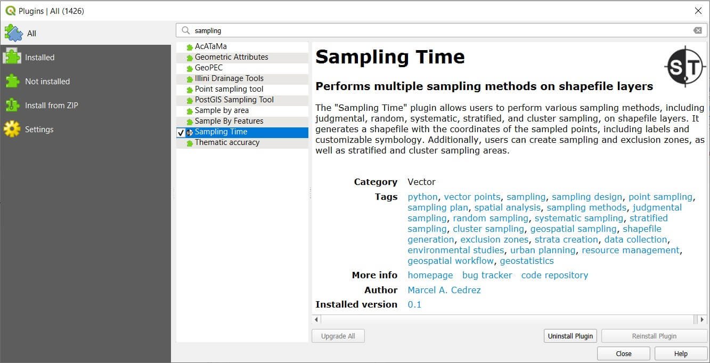Click the Illini Drainage Tools plugin icon
710x363 pixels.
(x=190, y=79)
